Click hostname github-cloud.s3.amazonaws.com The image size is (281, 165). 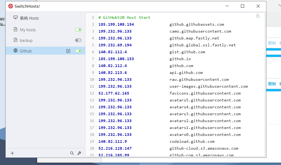[204, 148]
